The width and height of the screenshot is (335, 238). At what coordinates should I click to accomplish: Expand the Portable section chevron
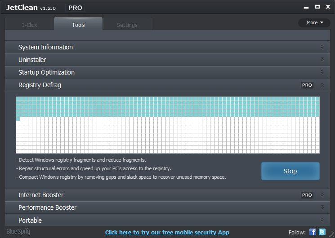(x=322, y=220)
